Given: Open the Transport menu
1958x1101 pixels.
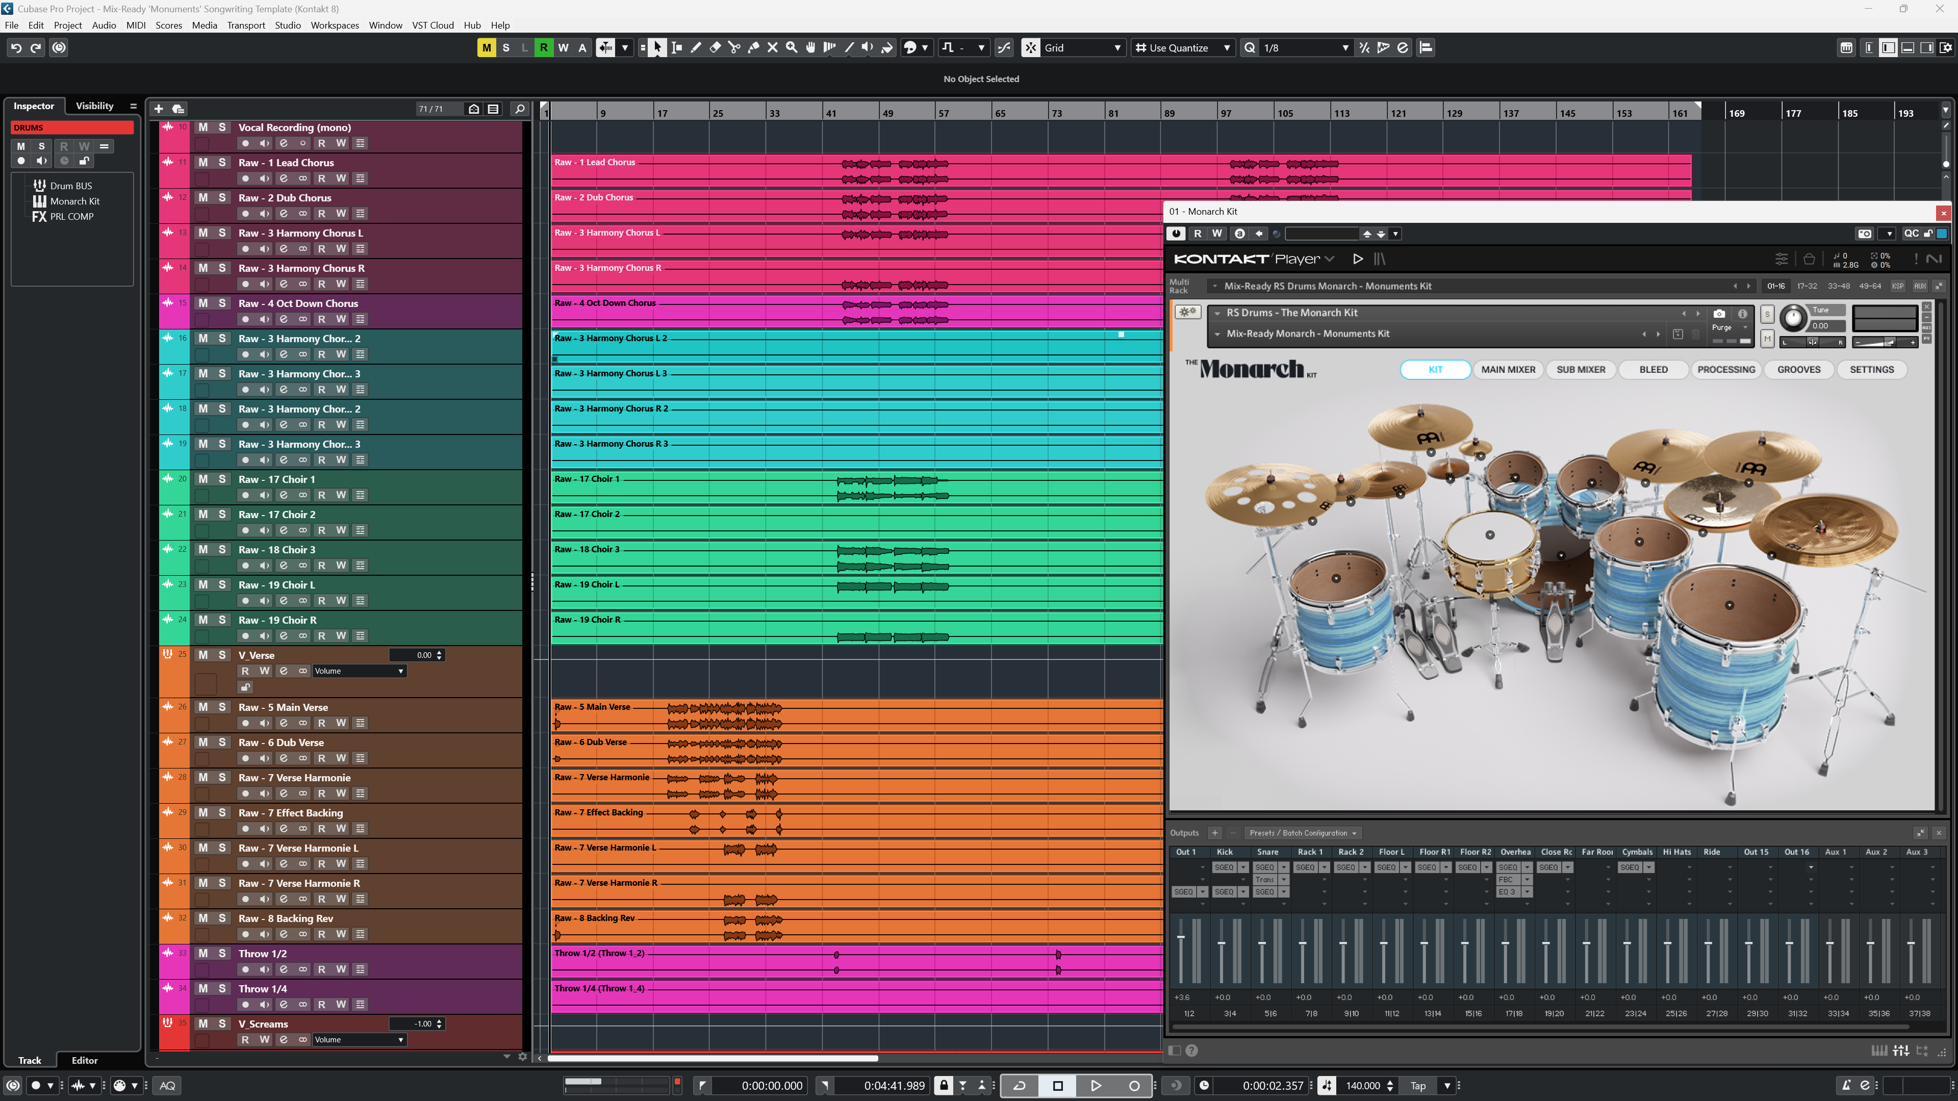Looking at the screenshot, I should (x=245, y=25).
